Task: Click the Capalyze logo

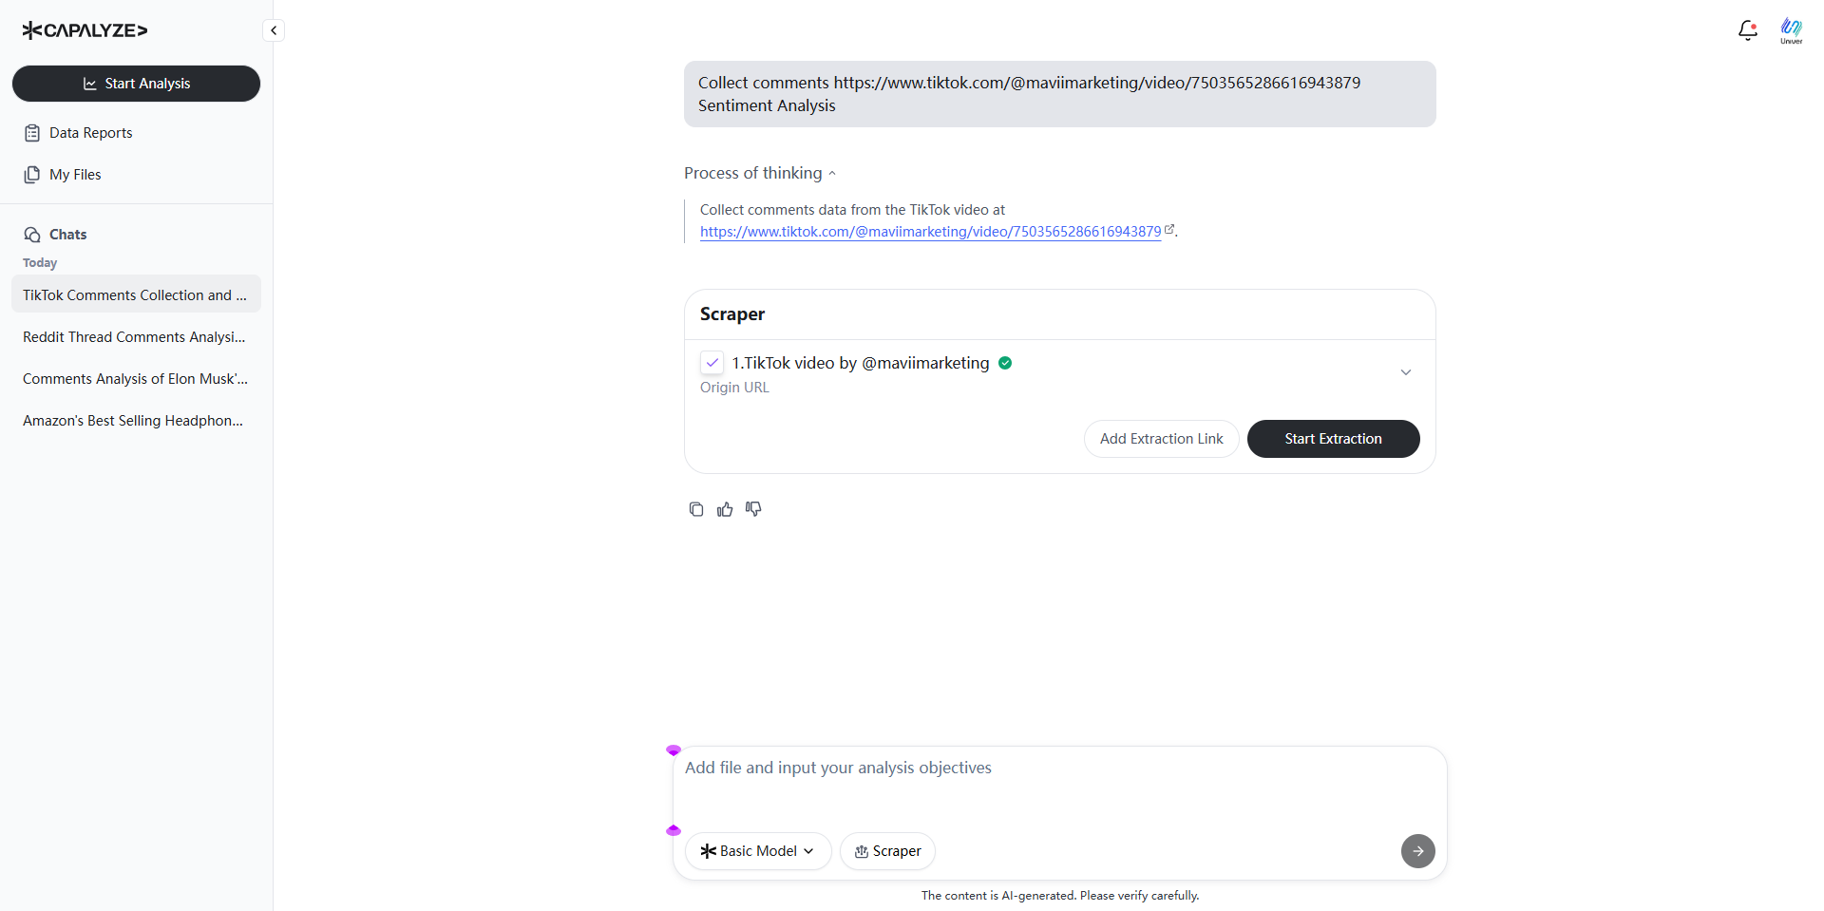Action: (85, 30)
